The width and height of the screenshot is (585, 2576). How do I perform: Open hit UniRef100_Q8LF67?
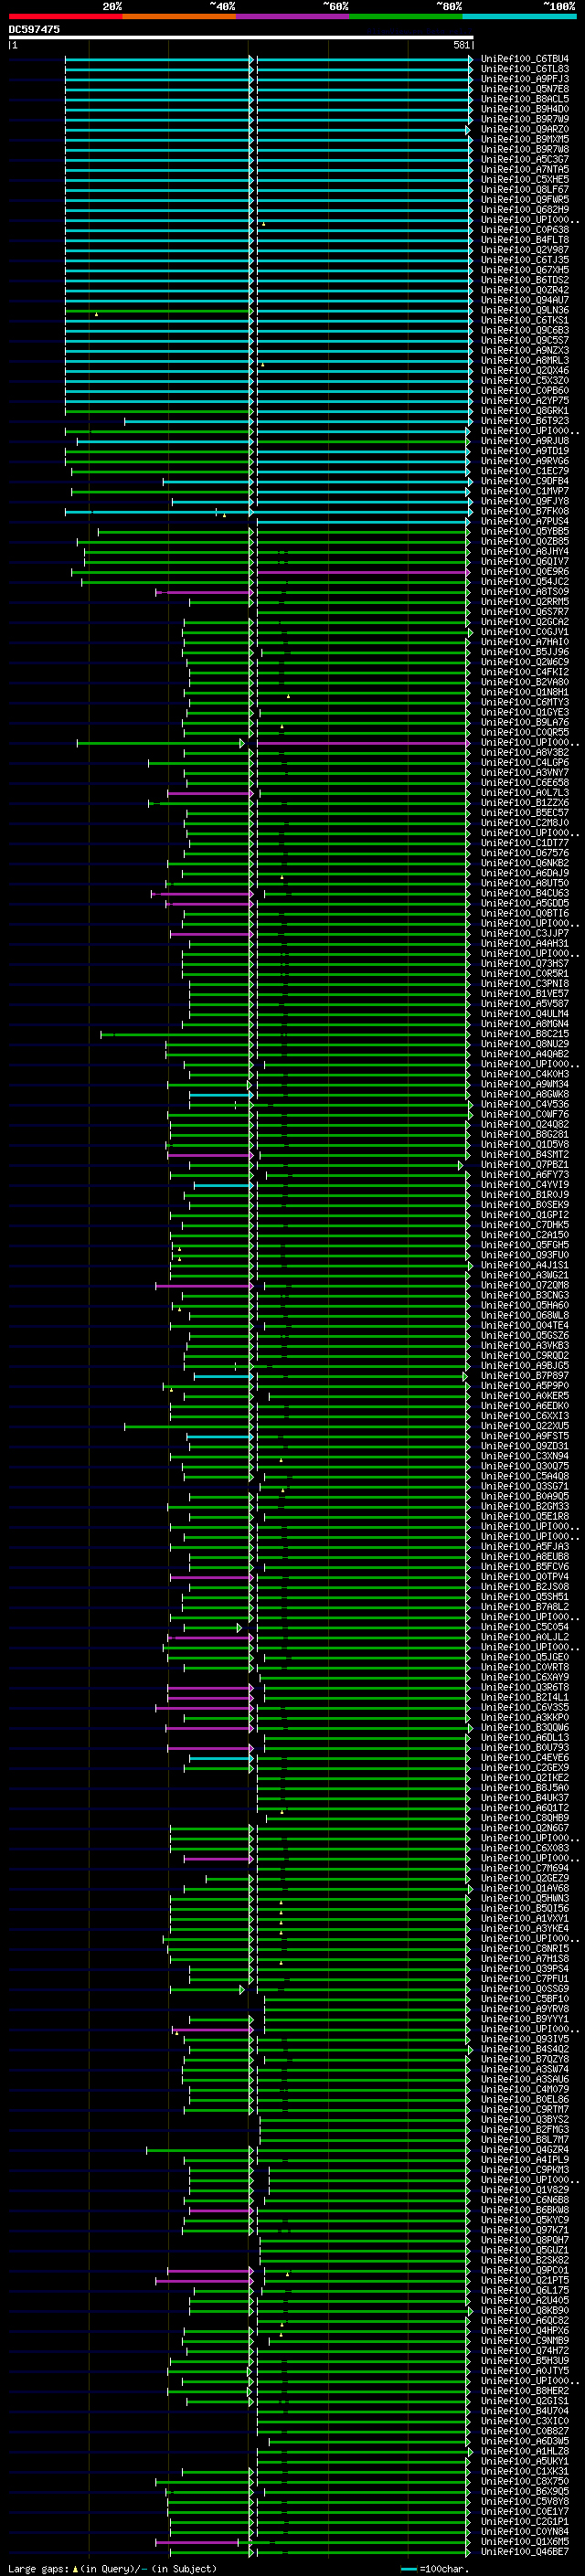tap(524, 190)
